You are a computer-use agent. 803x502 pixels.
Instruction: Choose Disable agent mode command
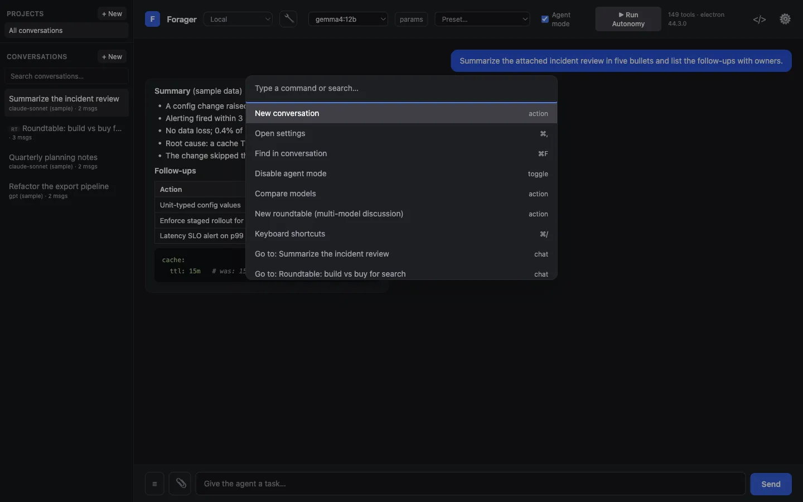401,173
